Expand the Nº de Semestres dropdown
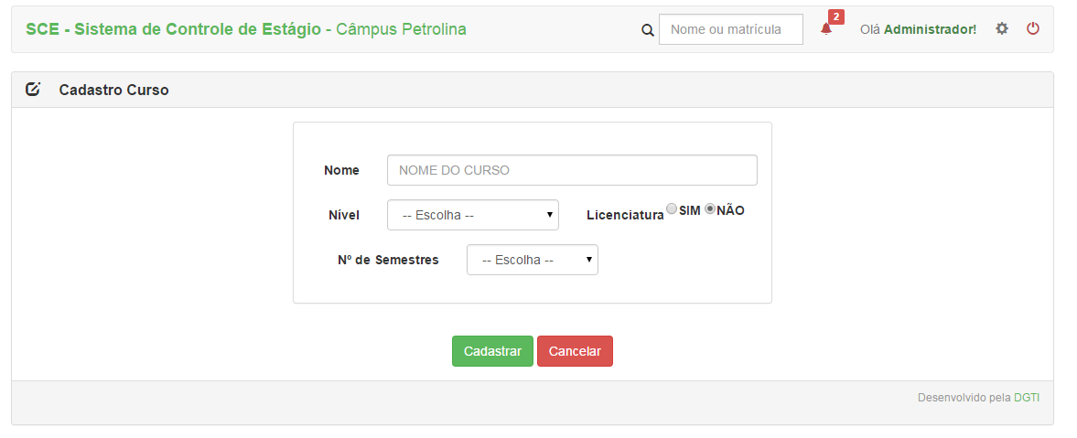 pyautogui.click(x=533, y=261)
